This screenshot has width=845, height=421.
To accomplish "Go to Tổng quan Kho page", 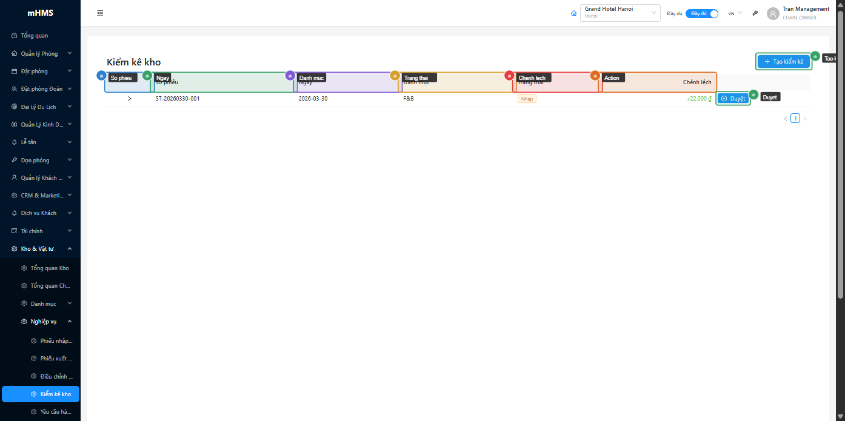I will tap(50, 268).
